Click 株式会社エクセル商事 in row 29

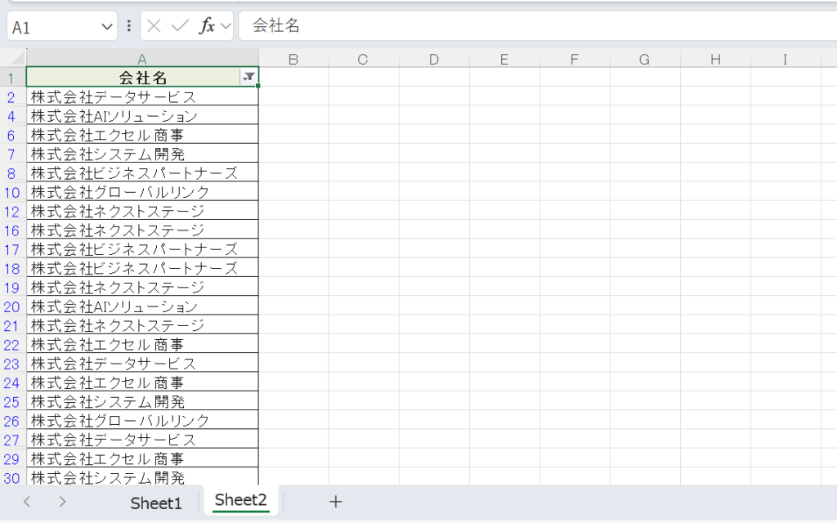coord(142,458)
